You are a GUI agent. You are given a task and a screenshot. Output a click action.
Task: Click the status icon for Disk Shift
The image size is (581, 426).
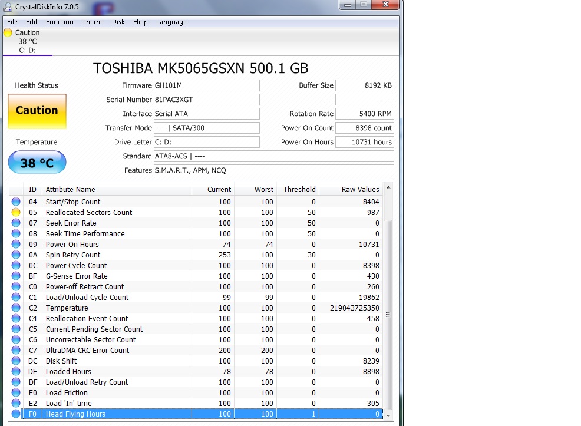click(16, 361)
